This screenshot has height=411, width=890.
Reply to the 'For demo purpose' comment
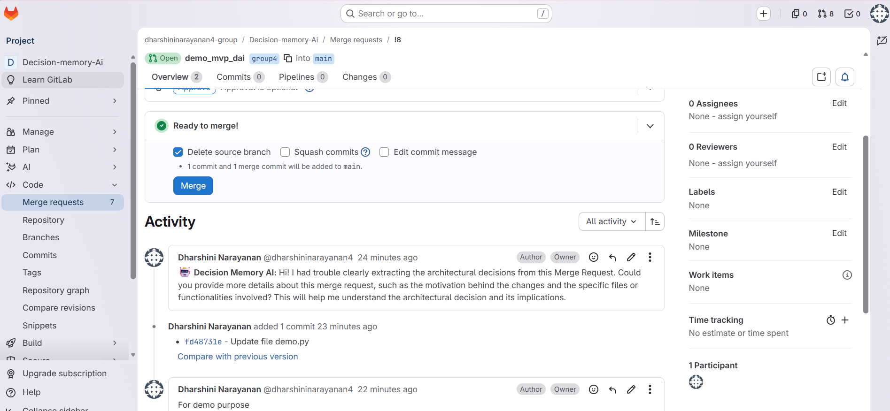tap(612, 389)
